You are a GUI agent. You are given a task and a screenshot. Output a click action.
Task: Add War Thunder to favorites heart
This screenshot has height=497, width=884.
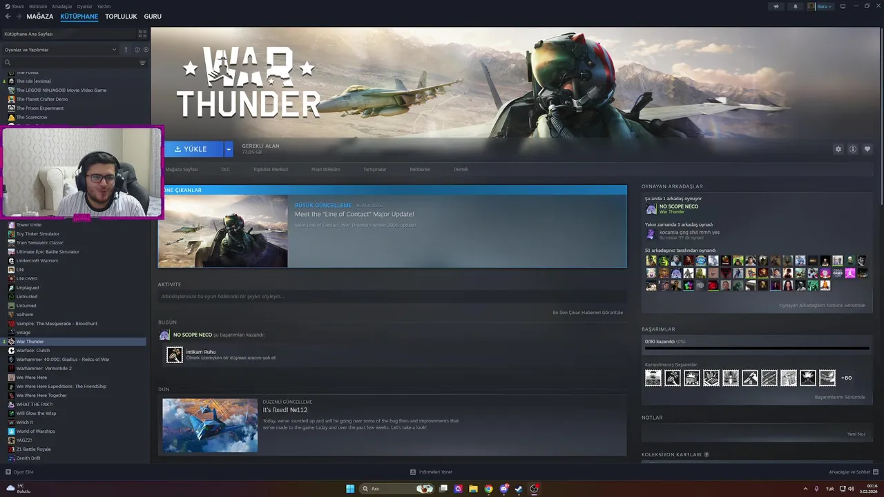click(x=867, y=149)
